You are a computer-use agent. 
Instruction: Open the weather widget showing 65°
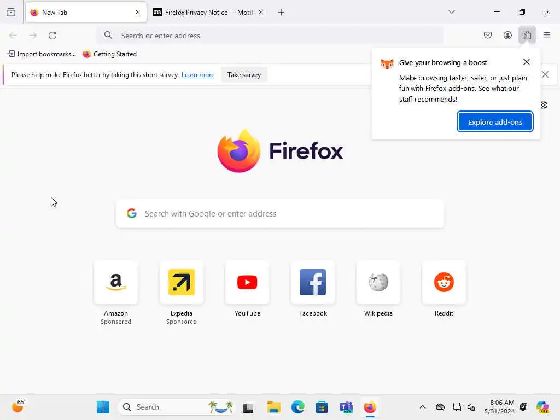[x=19, y=406]
